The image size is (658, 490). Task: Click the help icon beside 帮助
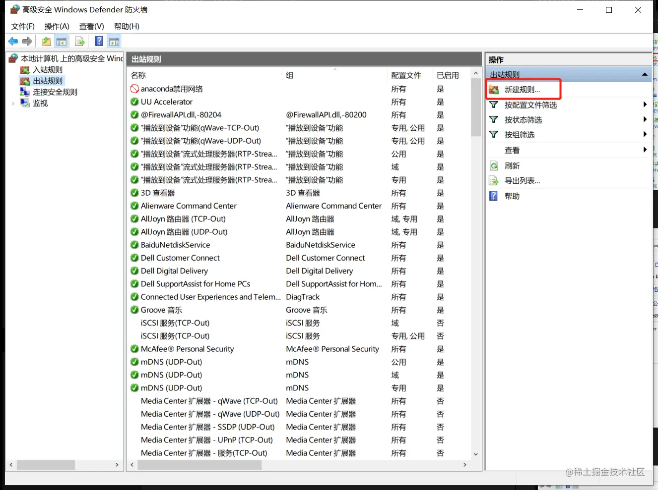[x=494, y=196]
